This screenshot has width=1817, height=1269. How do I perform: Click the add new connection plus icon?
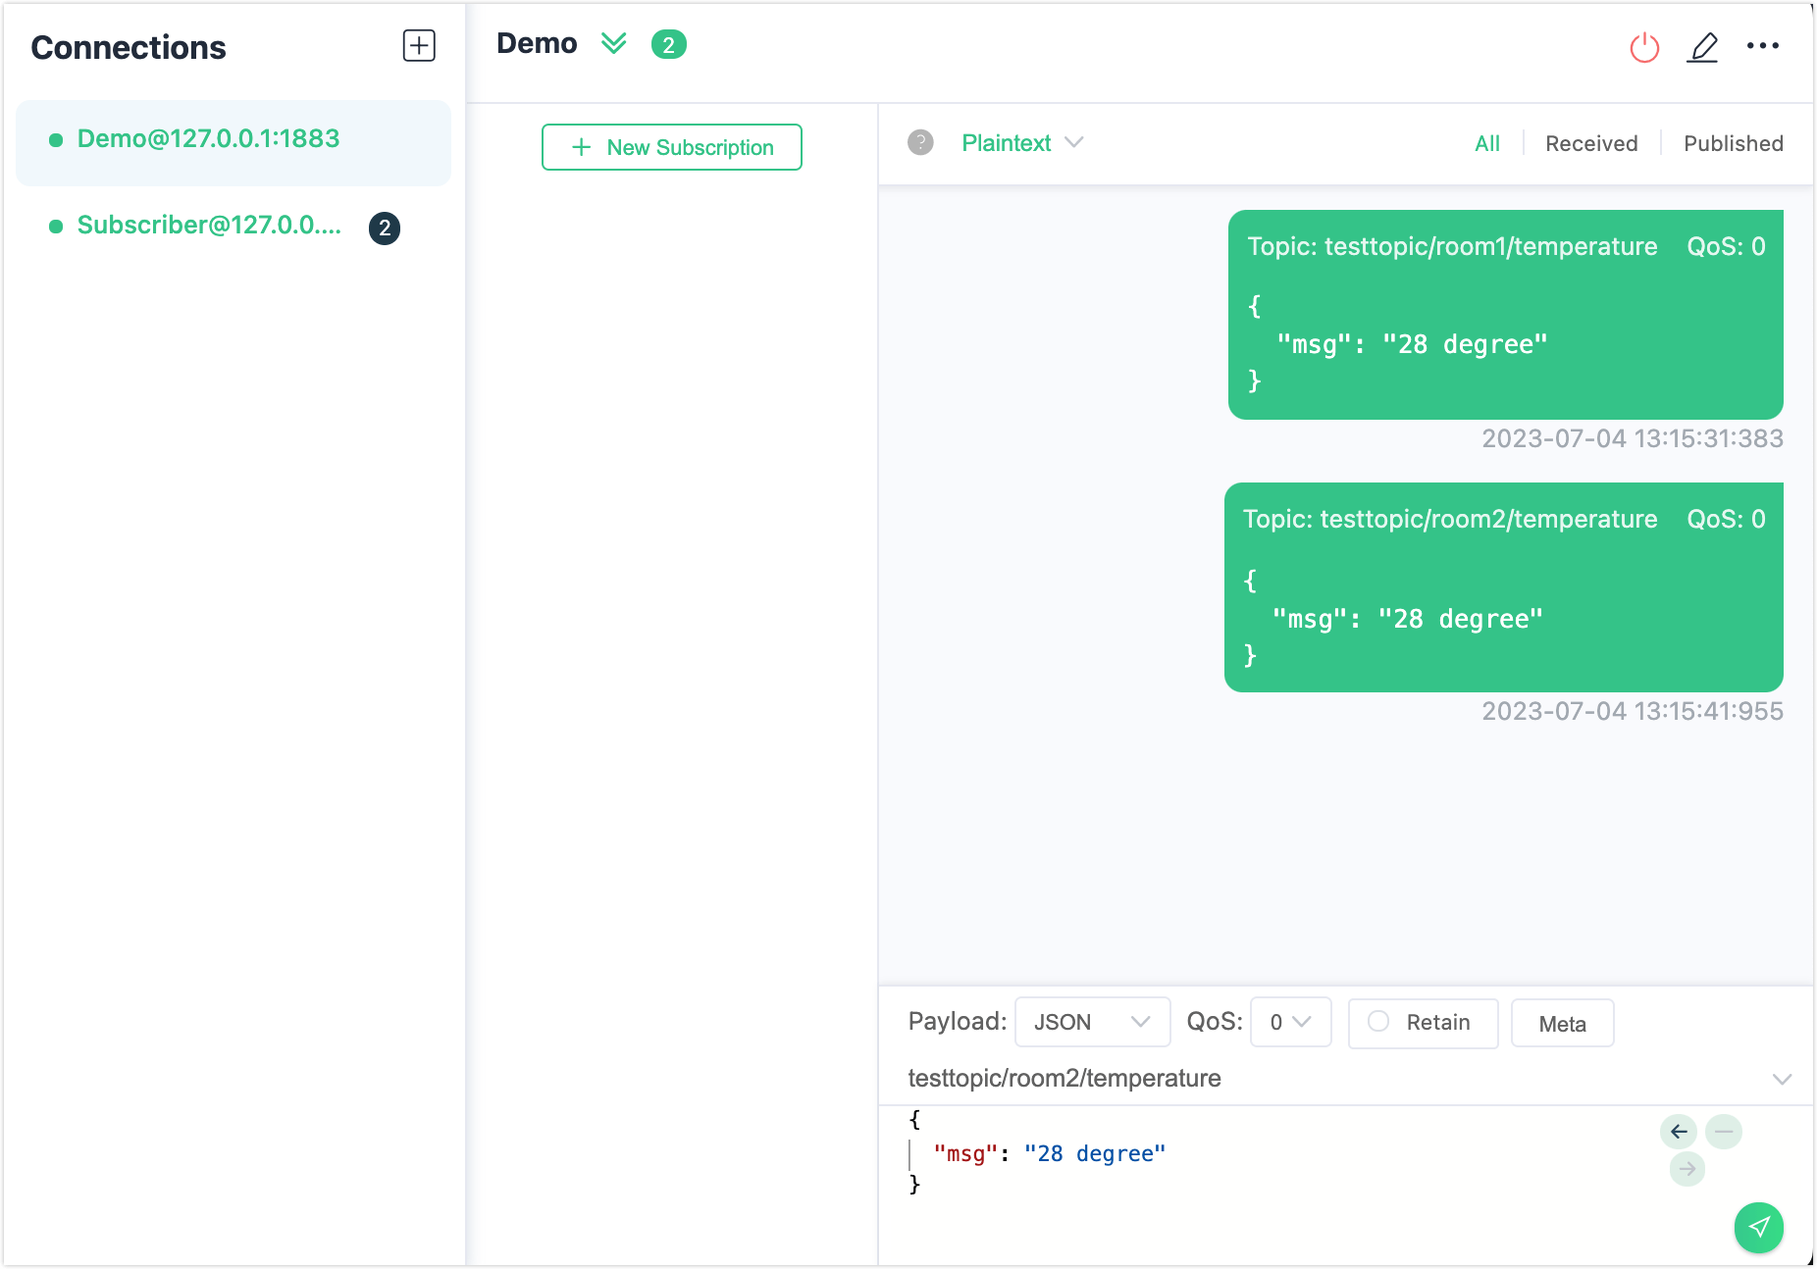[x=419, y=46]
